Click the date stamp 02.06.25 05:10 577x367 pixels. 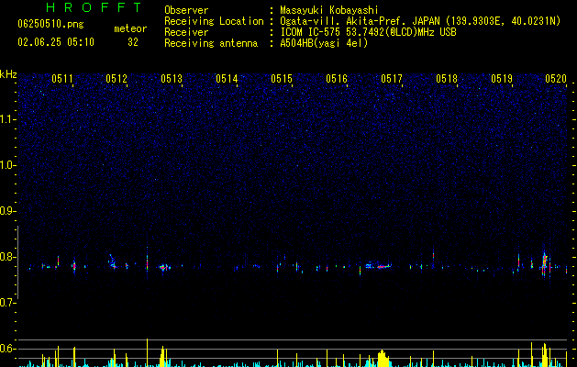(x=56, y=42)
